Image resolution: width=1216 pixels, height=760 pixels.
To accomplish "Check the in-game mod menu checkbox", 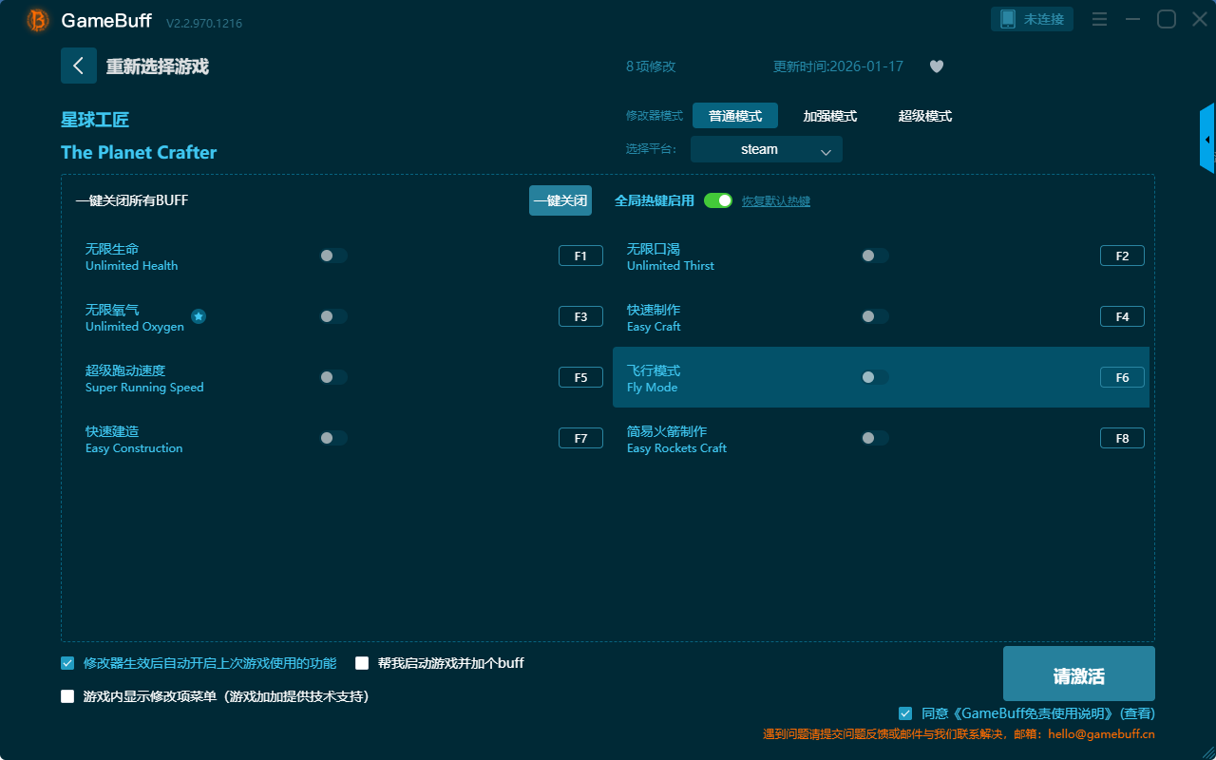I will 67,696.
